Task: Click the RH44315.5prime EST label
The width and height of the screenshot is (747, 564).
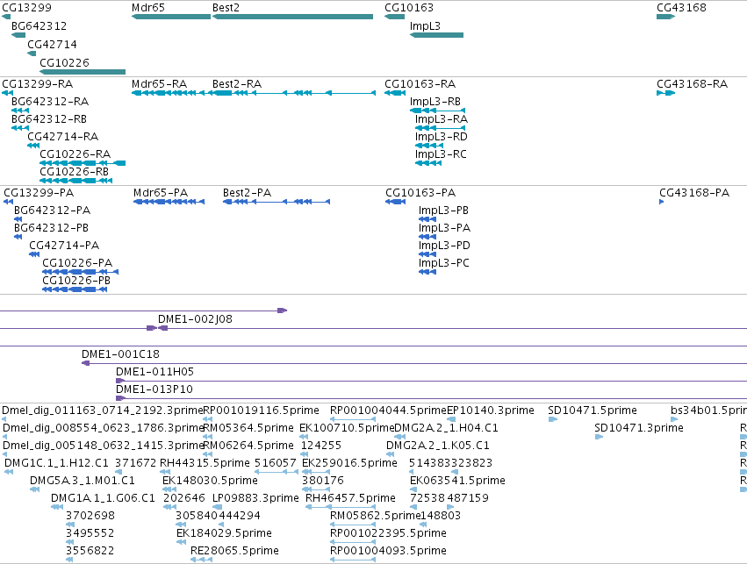Action: pyautogui.click(x=205, y=464)
